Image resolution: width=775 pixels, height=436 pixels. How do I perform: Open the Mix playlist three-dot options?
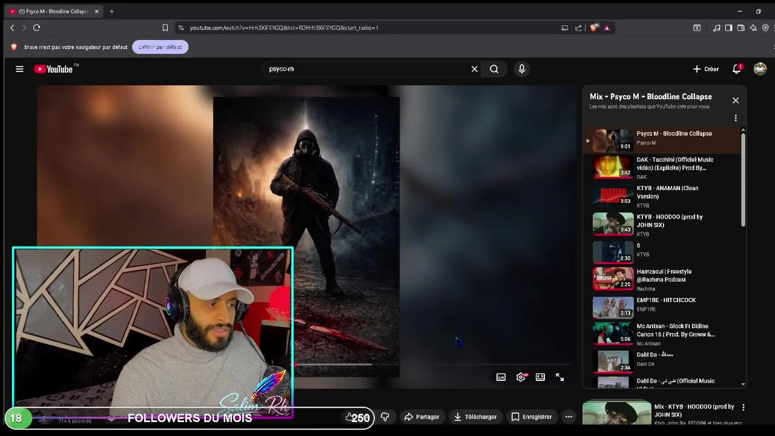point(736,118)
